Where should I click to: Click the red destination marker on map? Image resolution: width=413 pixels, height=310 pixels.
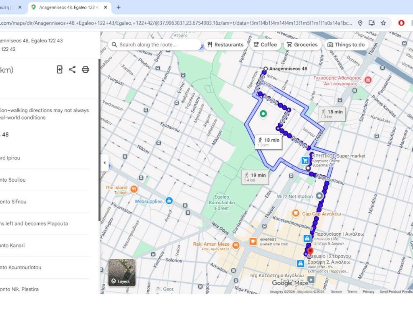310,251
